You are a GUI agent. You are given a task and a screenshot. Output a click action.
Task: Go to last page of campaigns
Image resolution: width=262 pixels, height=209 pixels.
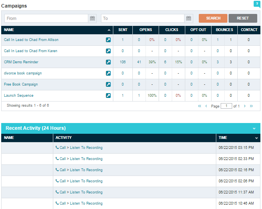click(x=251, y=106)
